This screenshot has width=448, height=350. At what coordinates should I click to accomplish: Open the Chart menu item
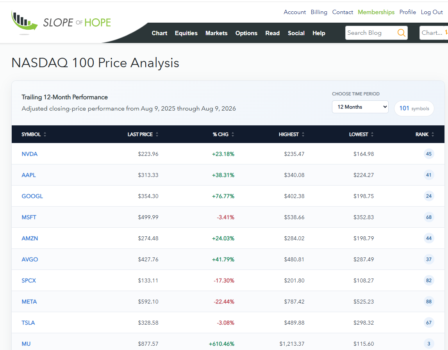(159, 33)
